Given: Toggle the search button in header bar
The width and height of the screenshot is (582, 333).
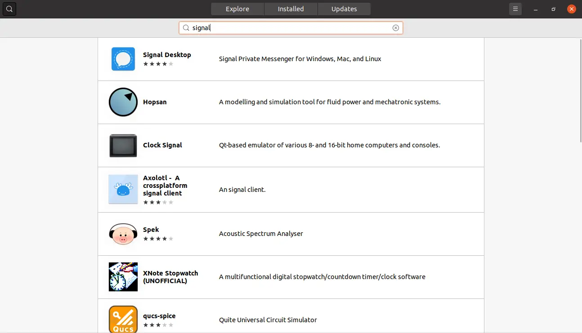Looking at the screenshot, I should (9, 9).
